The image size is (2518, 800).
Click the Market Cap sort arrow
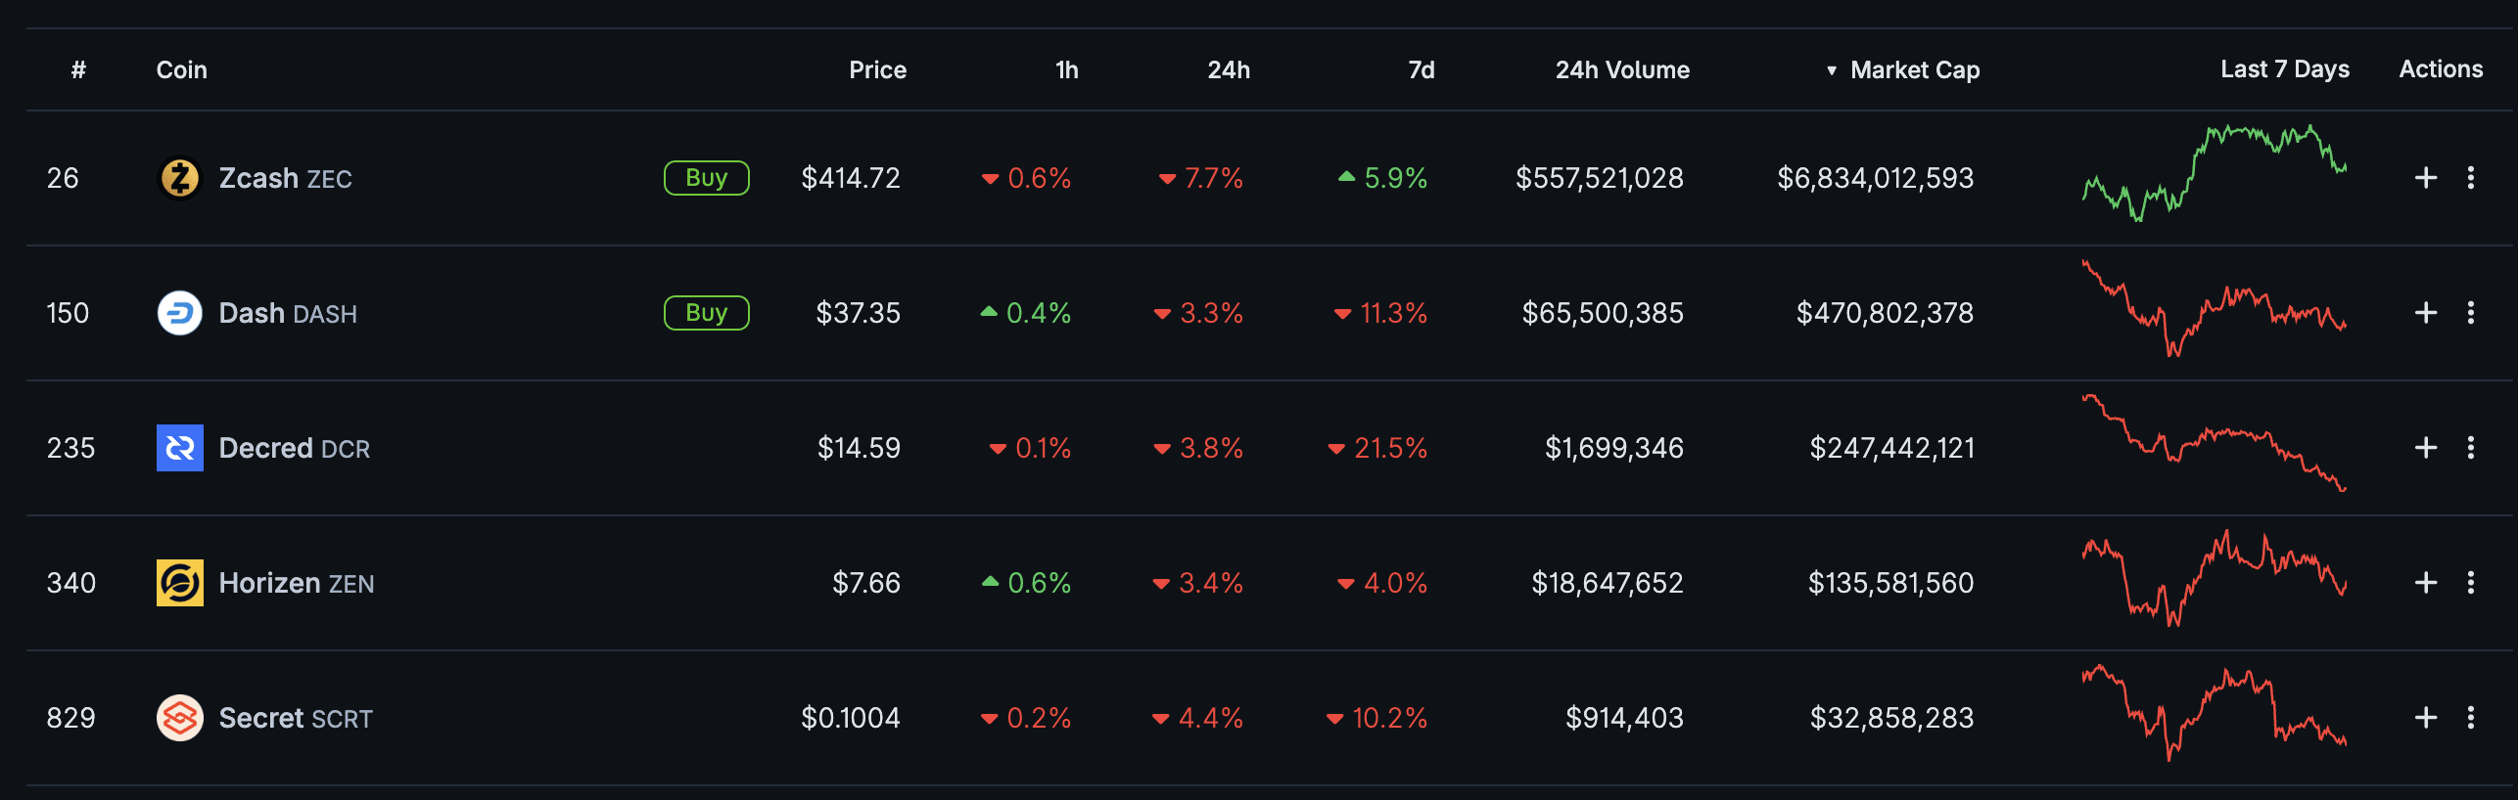pyautogui.click(x=1831, y=69)
